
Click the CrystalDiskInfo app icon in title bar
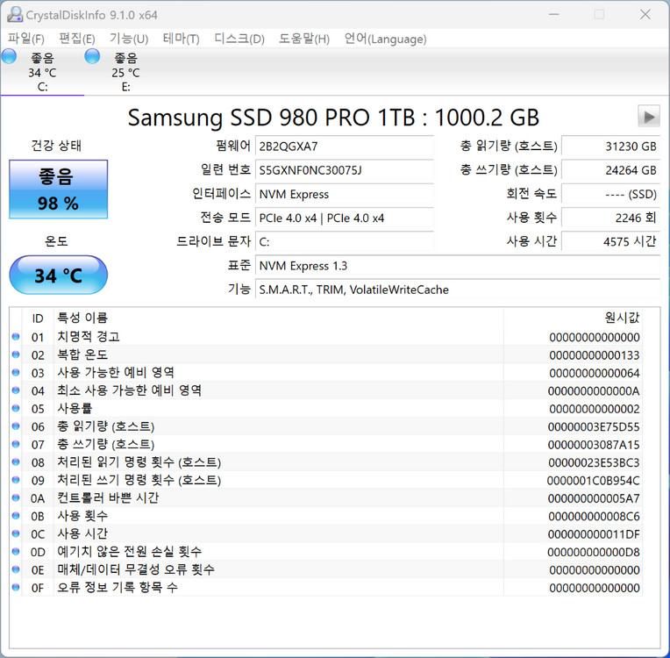[x=15, y=15]
